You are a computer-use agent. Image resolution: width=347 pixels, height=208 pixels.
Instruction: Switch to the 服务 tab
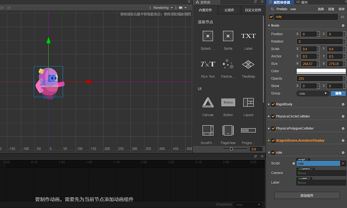click(x=302, y=3)
